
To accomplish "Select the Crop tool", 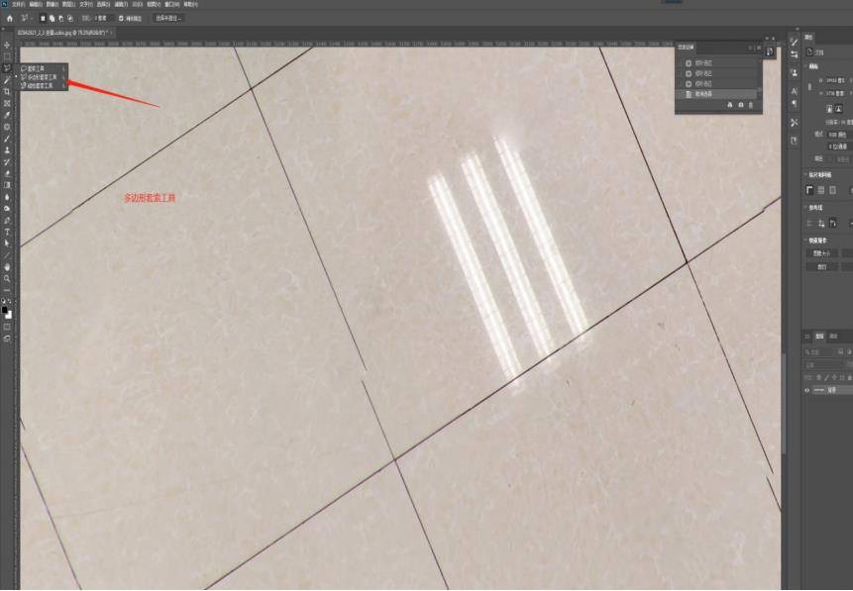I will (7, 91).
